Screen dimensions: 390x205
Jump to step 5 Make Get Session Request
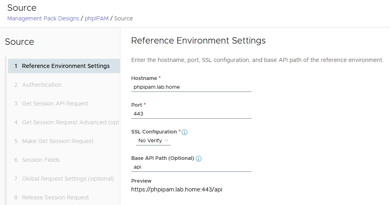pos(58,141)
